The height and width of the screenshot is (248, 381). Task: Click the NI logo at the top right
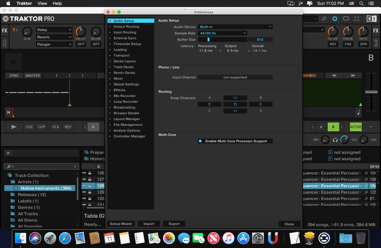(371, 18)
